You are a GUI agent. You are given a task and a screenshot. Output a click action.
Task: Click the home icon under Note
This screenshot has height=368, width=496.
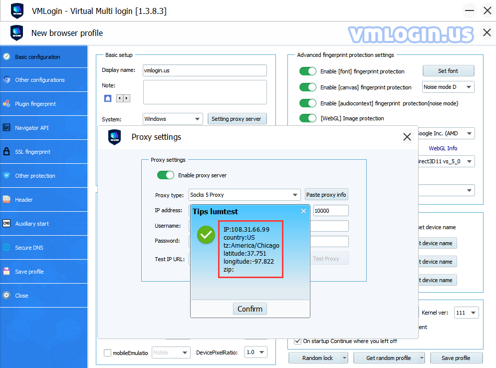[x=108, y=98]
